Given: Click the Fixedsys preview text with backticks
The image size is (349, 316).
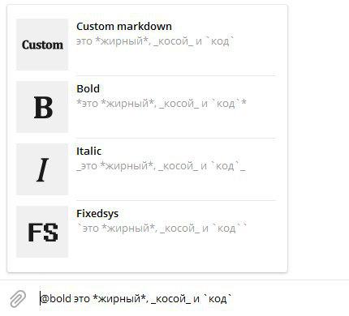Looking at the screenshot, I should click(x=162, y=228).
